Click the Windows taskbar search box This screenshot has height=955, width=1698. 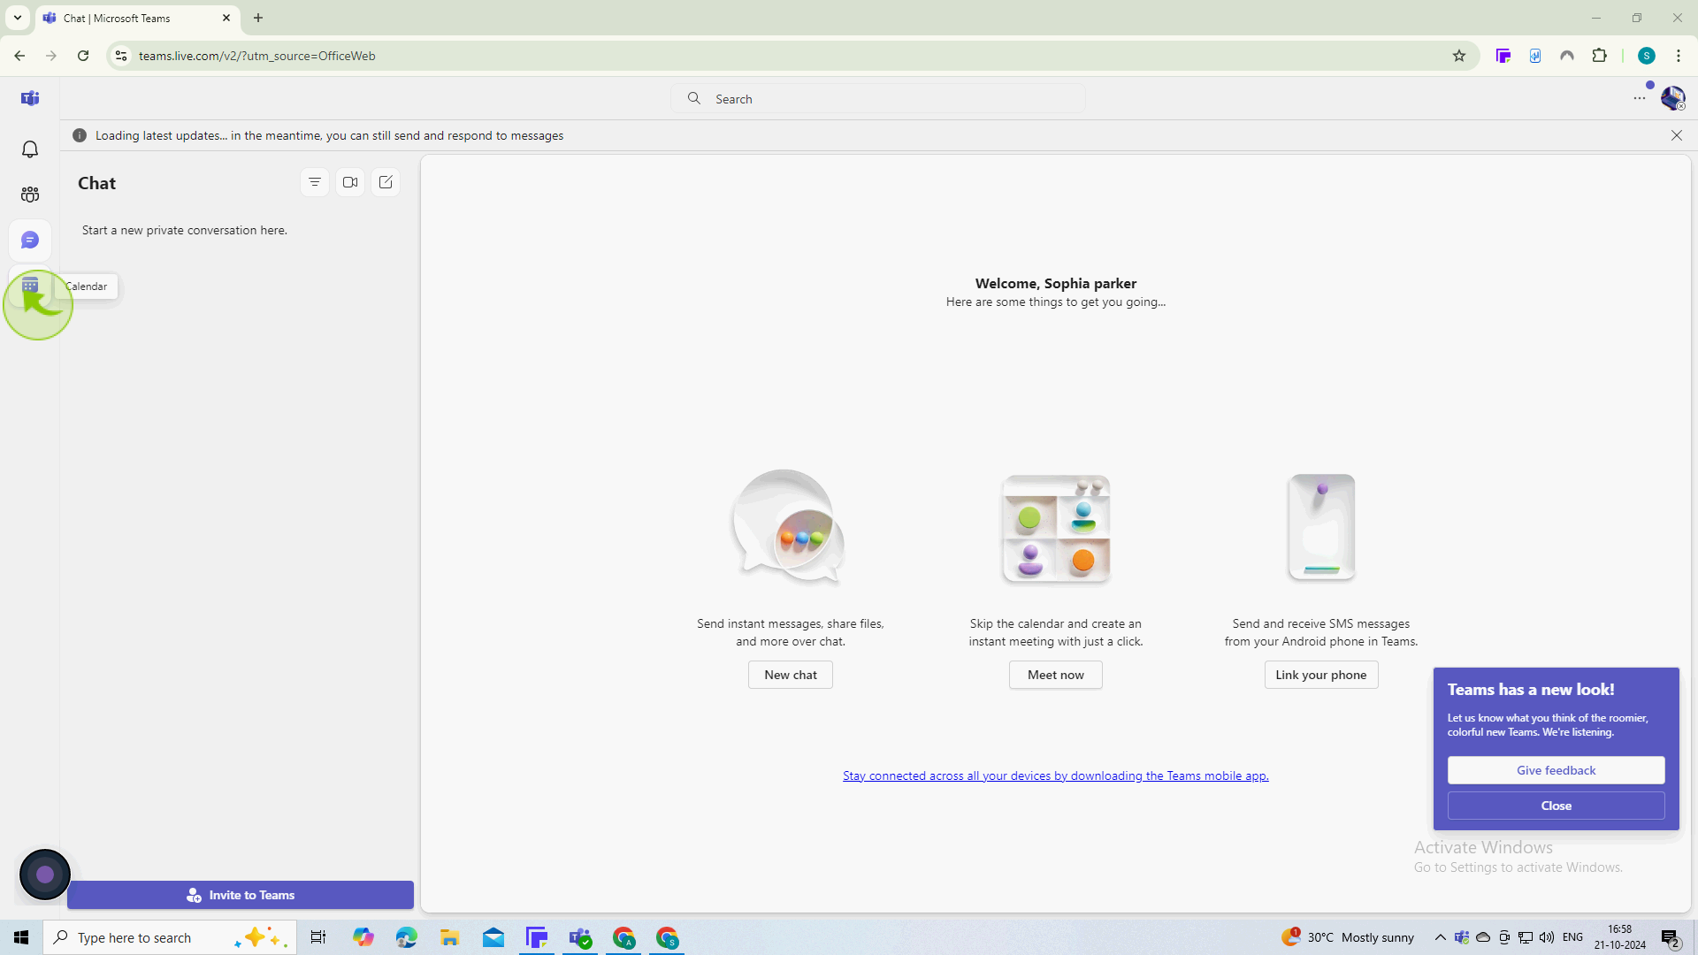(170, 937)
